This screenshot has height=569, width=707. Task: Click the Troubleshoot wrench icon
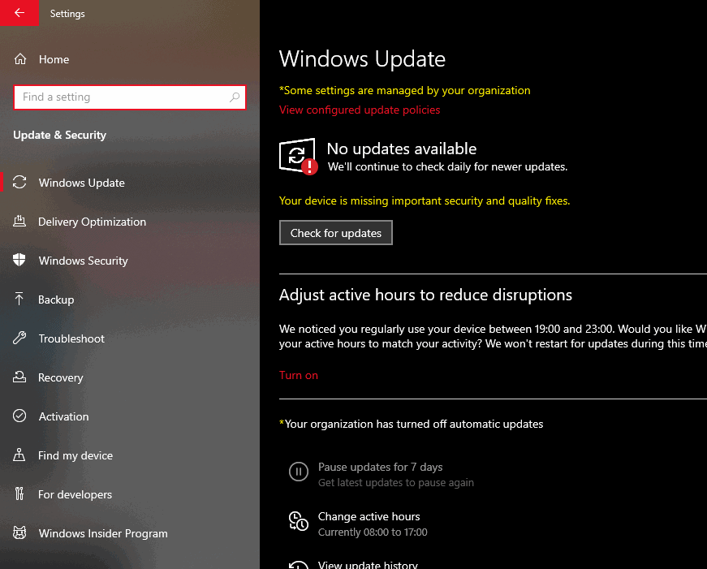point(19,338)
